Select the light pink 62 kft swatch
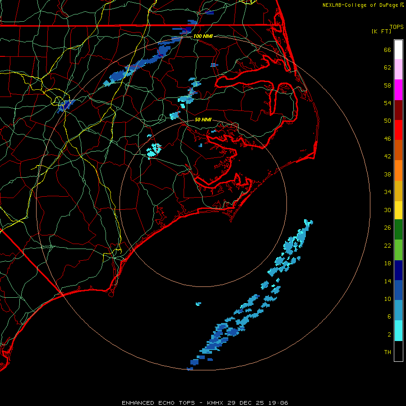This screenshot has height=406, width=406. pyautogui.click(x=398, y=69)
